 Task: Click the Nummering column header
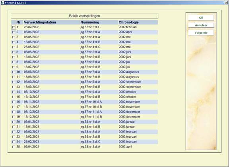tap(90, 22)
